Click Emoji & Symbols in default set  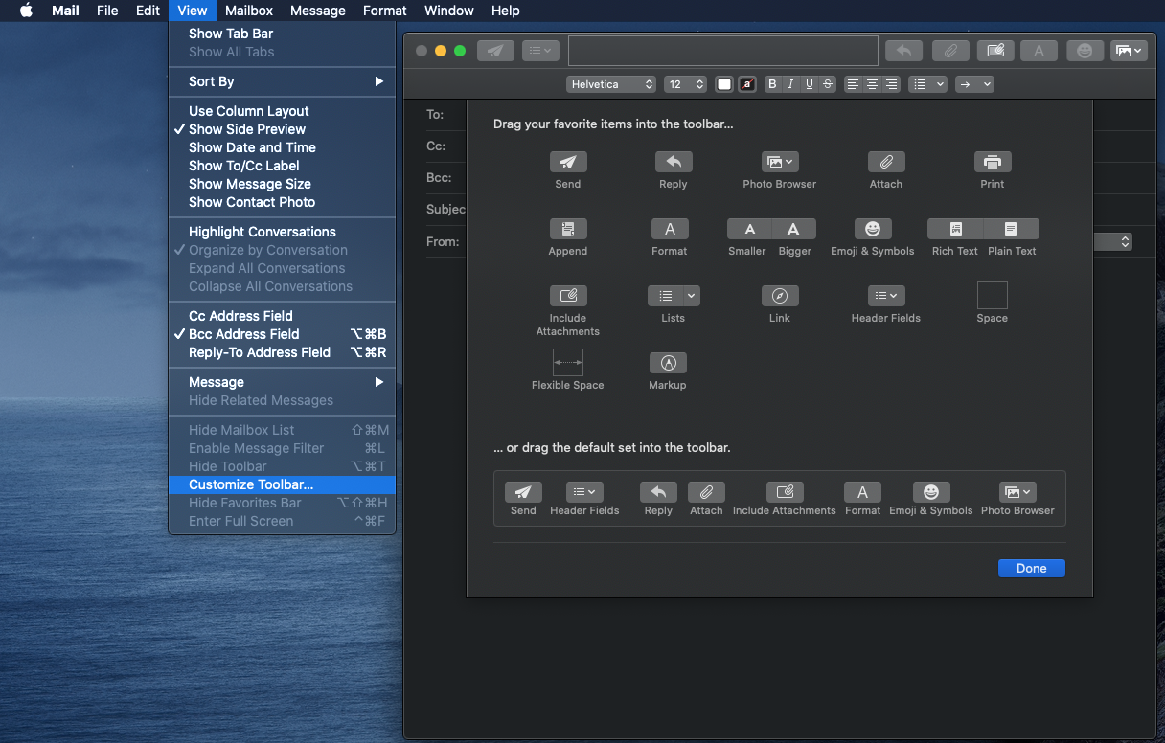pyautogui.click(x=931, y=492)
